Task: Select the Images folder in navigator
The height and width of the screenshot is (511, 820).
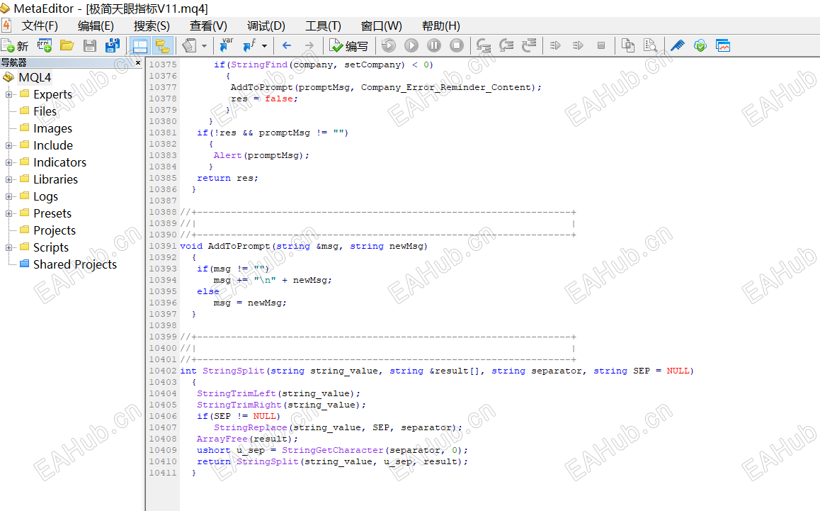Action: (52, 128)
